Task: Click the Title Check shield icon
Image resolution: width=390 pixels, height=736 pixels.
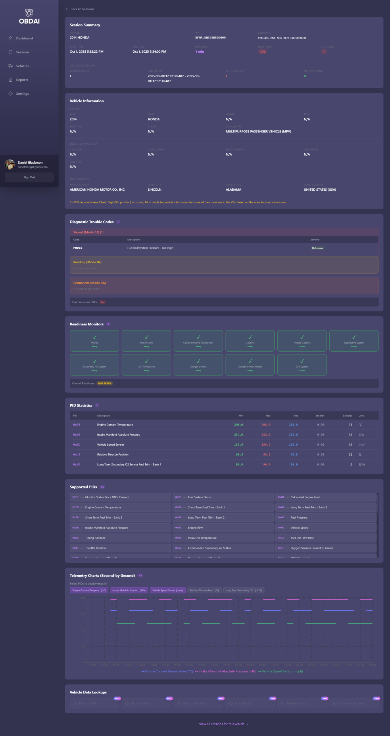Action: (x=231, y=703)
